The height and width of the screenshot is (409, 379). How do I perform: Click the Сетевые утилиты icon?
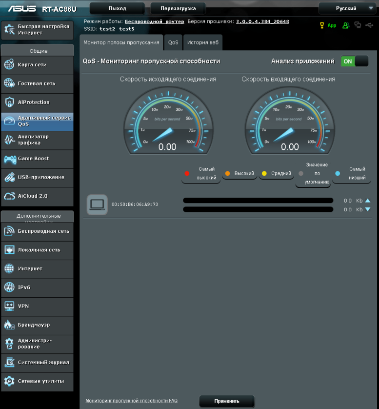coord(9,381)
